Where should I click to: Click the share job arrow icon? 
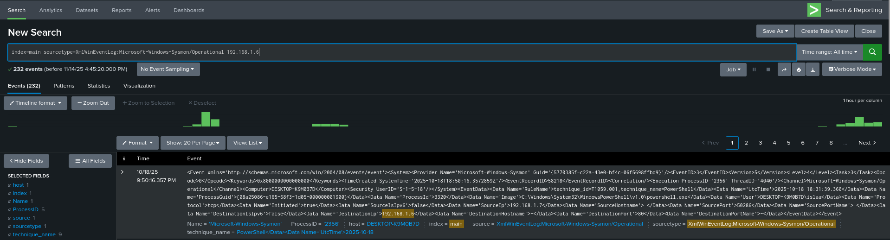[784, 69]
